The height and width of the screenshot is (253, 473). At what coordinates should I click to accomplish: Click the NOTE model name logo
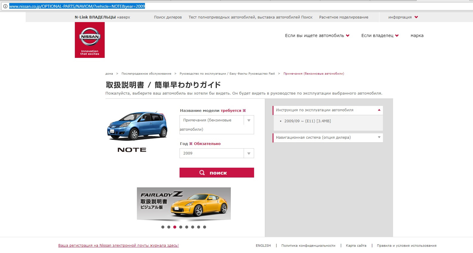click(132, 150)
